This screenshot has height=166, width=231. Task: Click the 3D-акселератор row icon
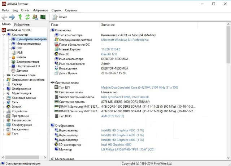coord(56,144)
